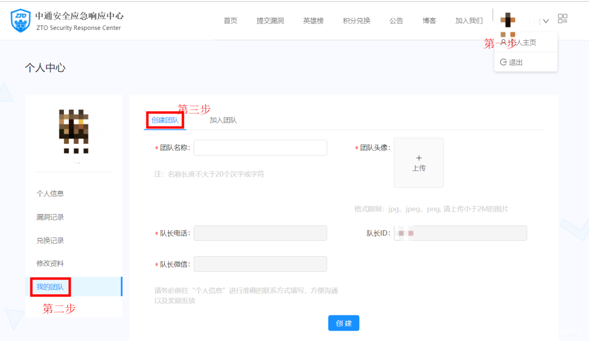Click the 队长微信 input field

tap(260, 264)
